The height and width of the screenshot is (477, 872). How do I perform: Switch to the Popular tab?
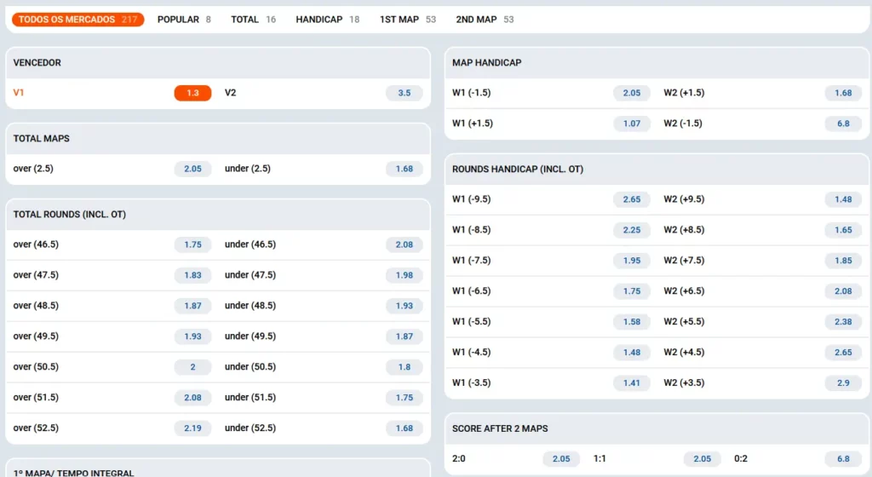tap(184, 20)
